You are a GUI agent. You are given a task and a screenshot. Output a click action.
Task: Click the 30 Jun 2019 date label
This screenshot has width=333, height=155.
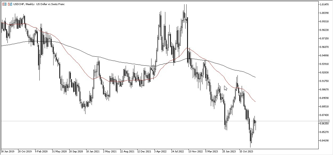pos(7,151)
